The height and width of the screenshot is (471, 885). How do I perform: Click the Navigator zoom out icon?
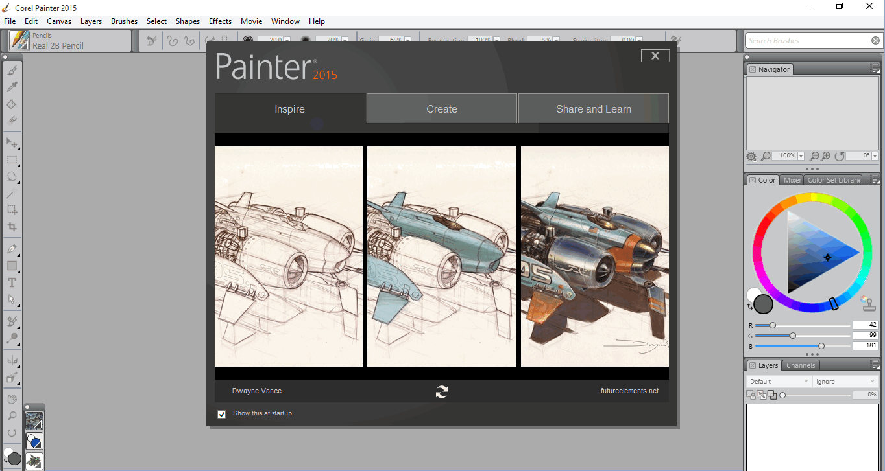point(814,156)
